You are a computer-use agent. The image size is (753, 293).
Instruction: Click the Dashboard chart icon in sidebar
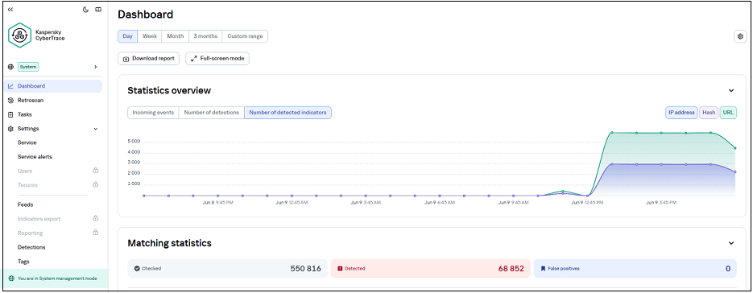pos(10,86)
